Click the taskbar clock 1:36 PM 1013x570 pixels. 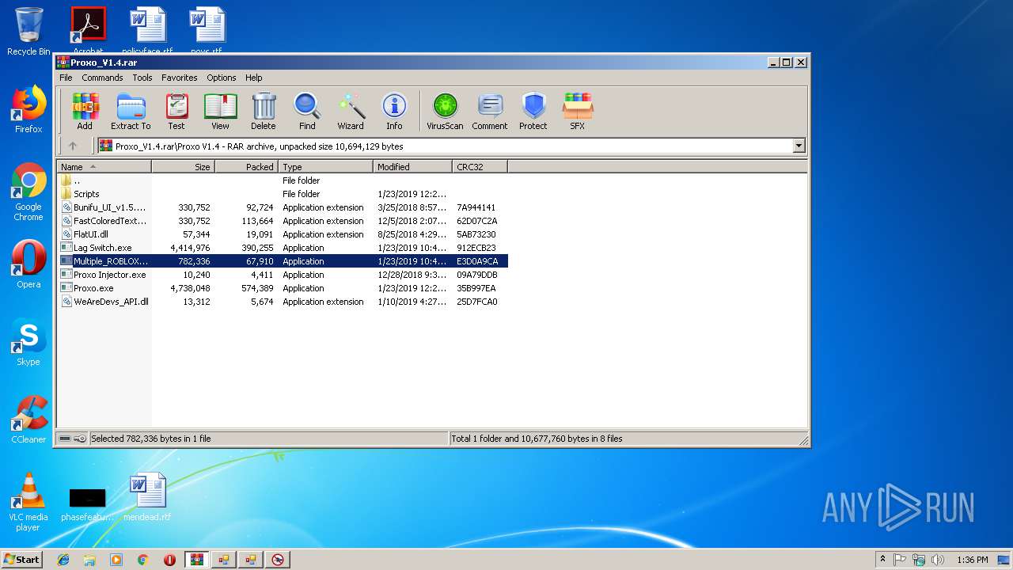[x=972, y=560]
